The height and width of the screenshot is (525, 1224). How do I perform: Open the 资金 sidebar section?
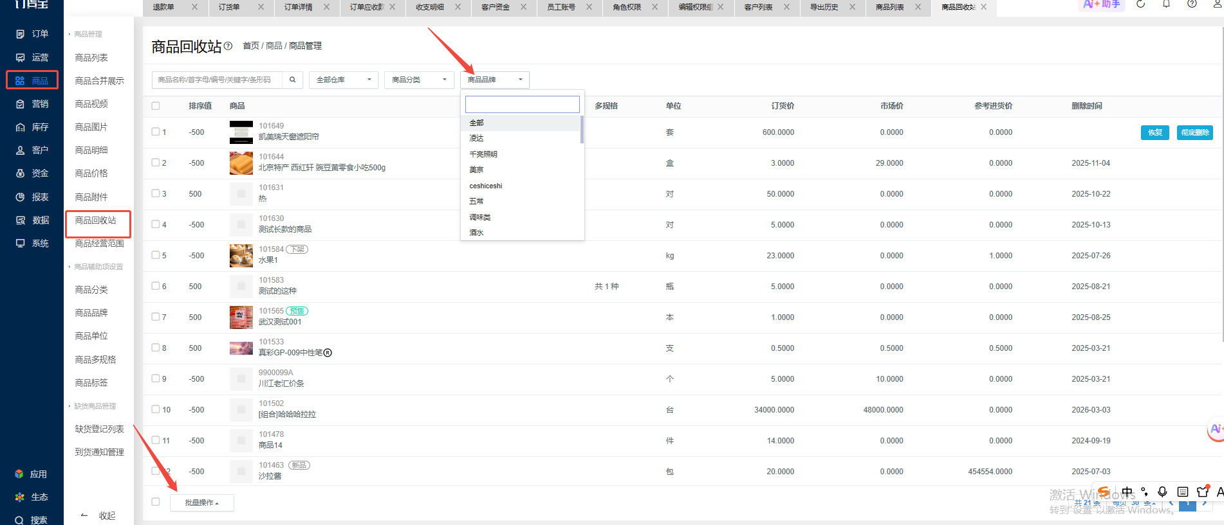coord(32,174)
